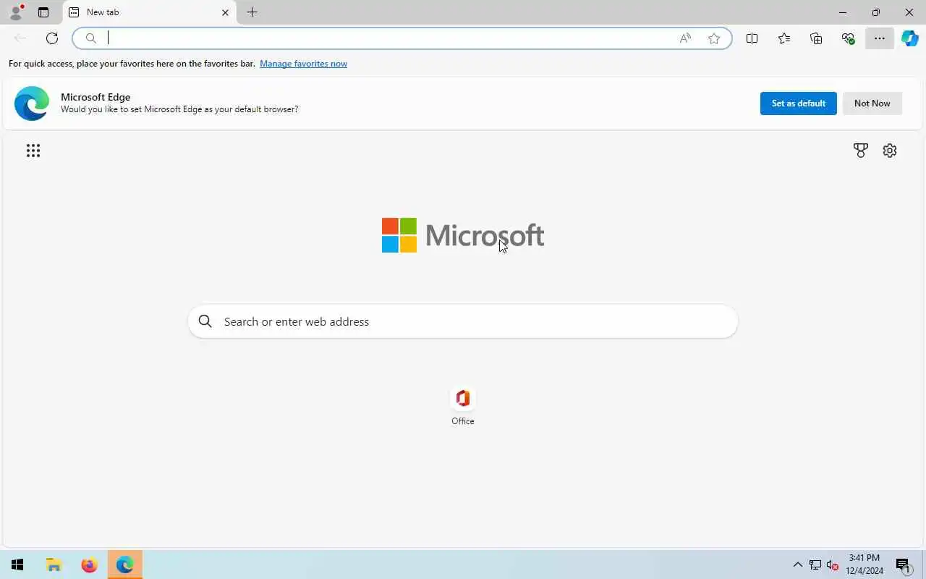Open split screen view

click(x=752, y=38)
